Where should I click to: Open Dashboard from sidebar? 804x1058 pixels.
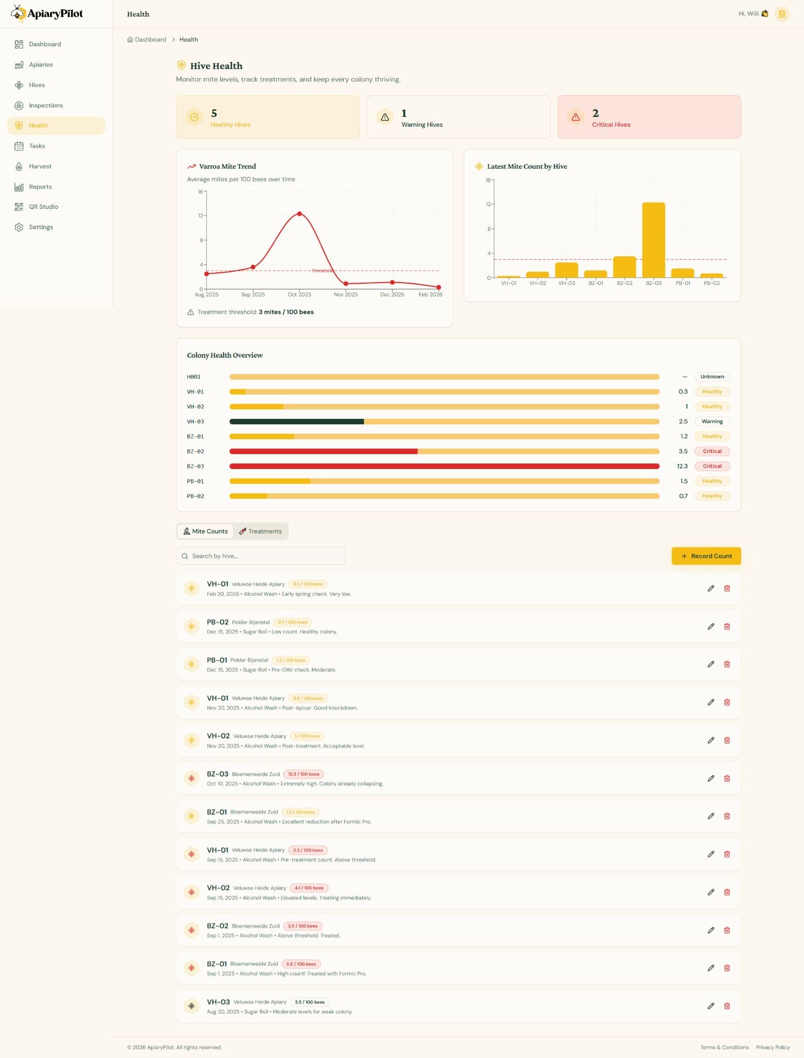(x=56, y=44)
